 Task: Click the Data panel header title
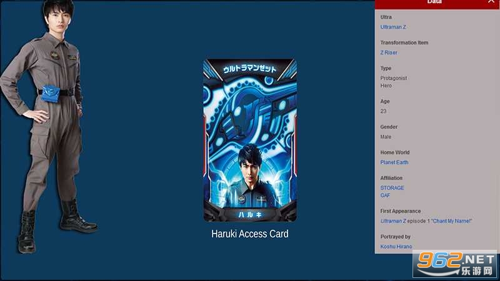434,2
